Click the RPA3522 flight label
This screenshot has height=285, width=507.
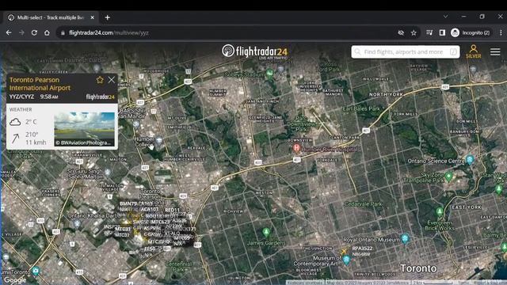coord(362,248)
